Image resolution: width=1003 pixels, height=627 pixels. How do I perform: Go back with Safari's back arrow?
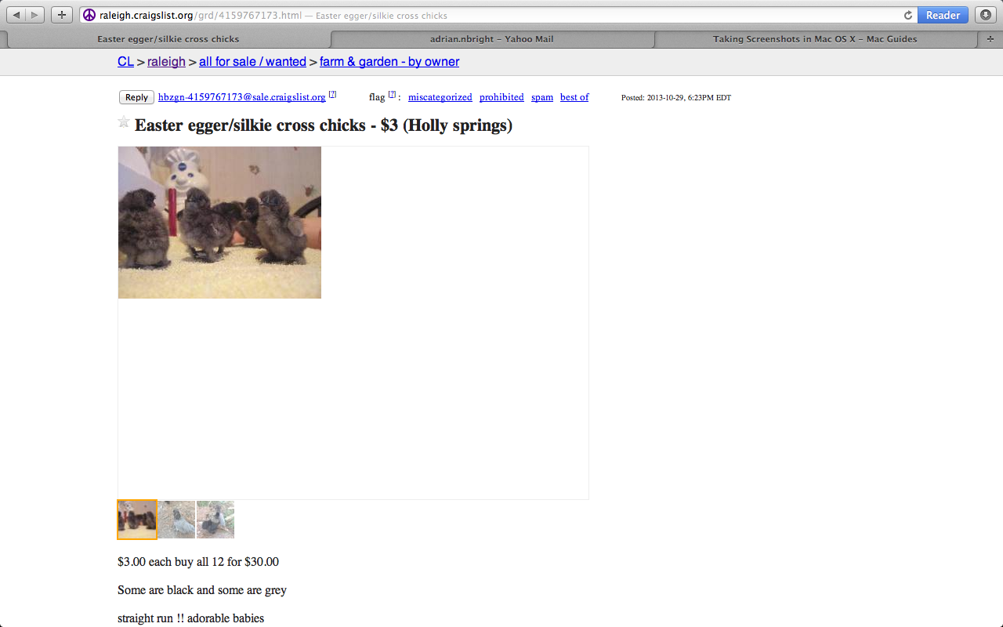click(16, 15)
